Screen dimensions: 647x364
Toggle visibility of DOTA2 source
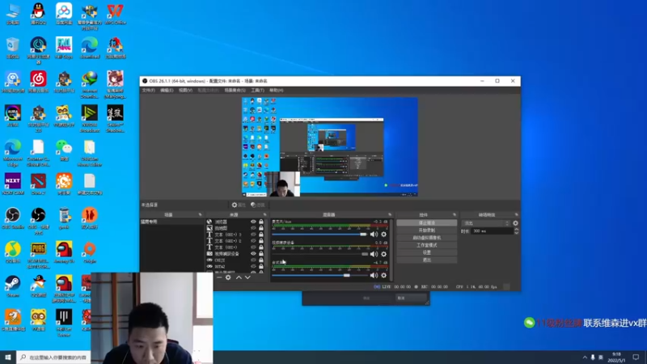pos(253,266)
